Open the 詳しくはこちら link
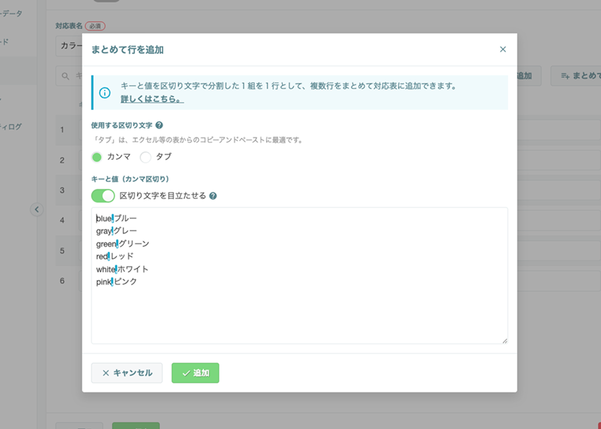Image resolution: width=601 pixels, height=429 pixels. click(x=152, y=99)
